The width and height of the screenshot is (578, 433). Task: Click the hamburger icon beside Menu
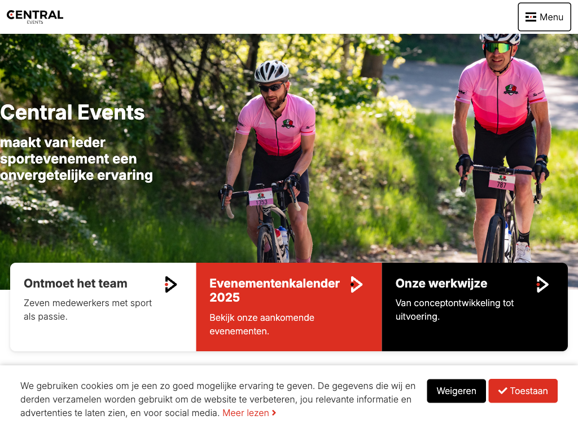point(531,17)
